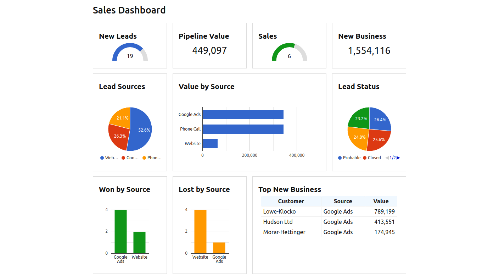Click the blue Probable legend dot
The image size is (499, 276).
click(340, 158)
